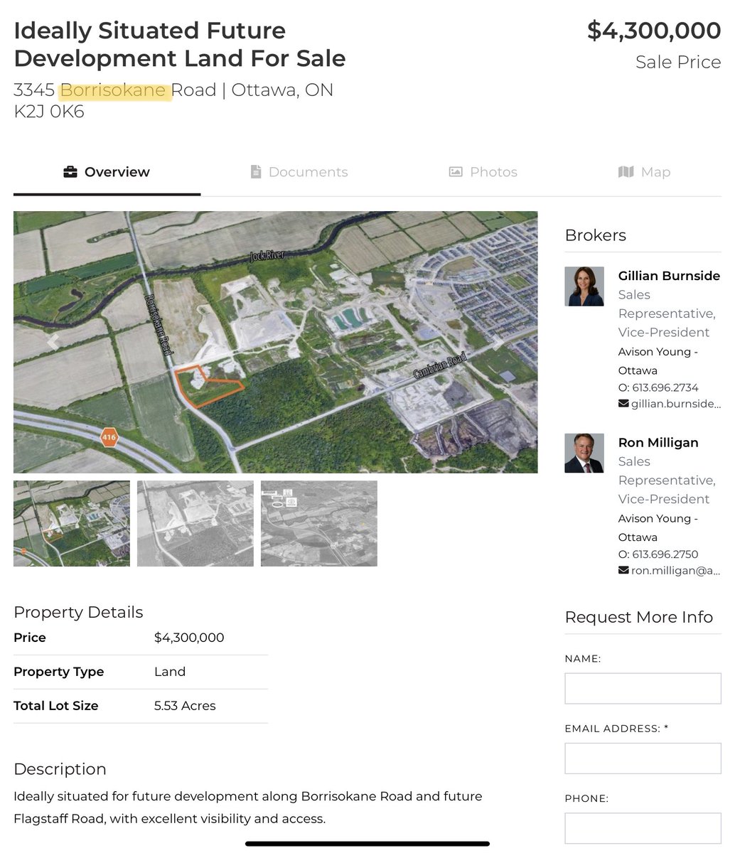Screen dimensions: 735x853
Task: Switch to the Documents tab
Action: [299, 172]
